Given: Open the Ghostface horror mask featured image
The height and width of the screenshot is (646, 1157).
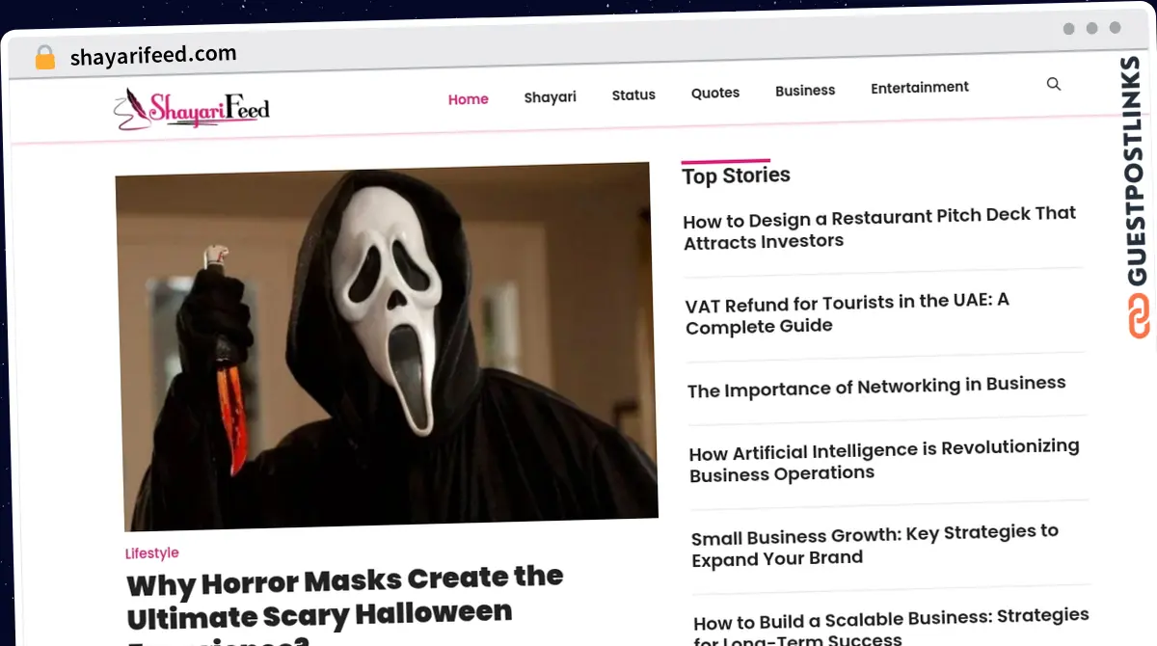Looking at the screenshot, I should click(386, 347).
